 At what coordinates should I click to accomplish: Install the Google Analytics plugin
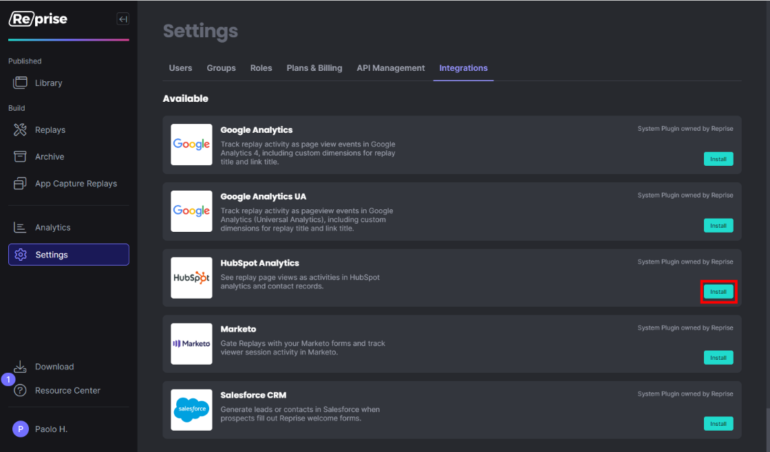(x=718, y=159)
